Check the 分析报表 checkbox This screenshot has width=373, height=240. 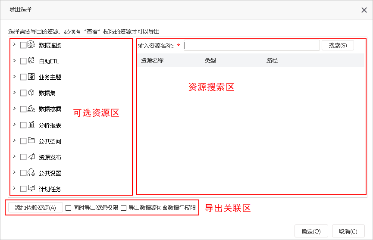23,125
